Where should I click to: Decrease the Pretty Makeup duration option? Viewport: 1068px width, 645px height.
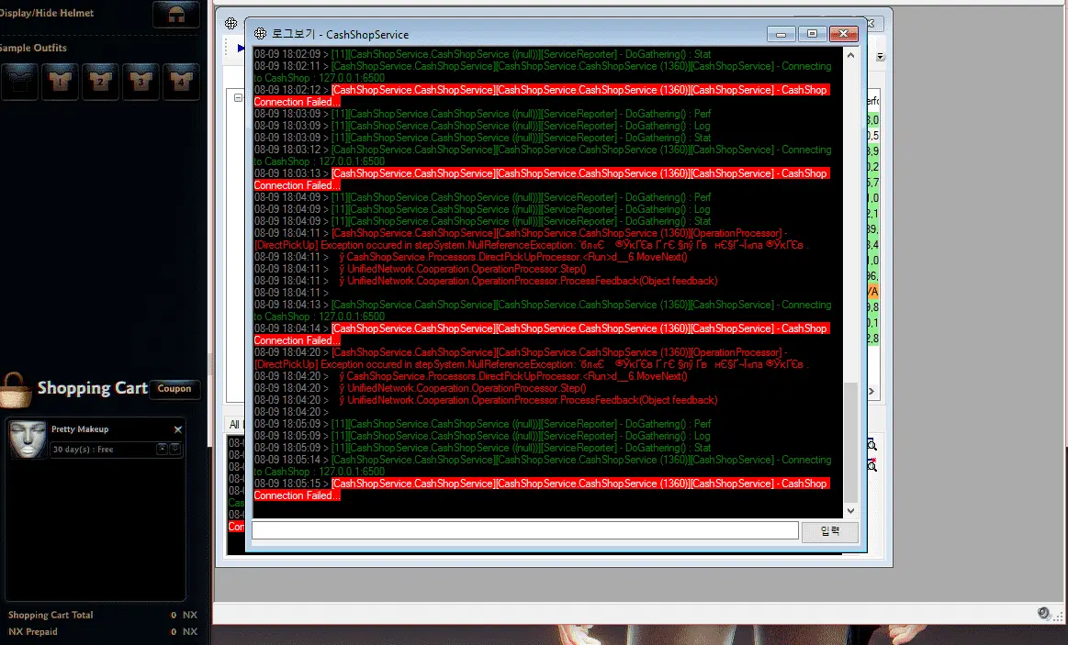click(x=175, y=449)
